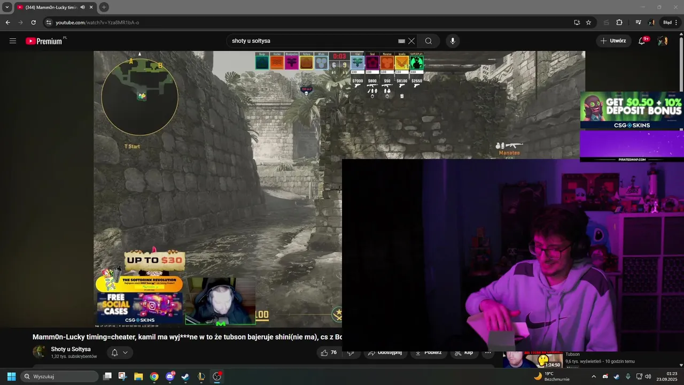Switch to OBS Studio on taskbar
The height and width of the screenshot is (385, 684).
coord(217,376)
